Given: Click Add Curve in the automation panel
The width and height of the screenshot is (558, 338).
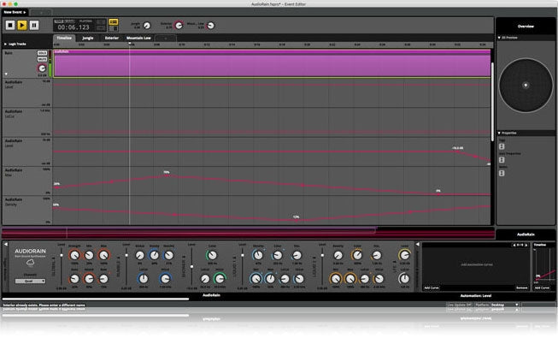Looking at the screenshot, I should (x=432, y=288).
